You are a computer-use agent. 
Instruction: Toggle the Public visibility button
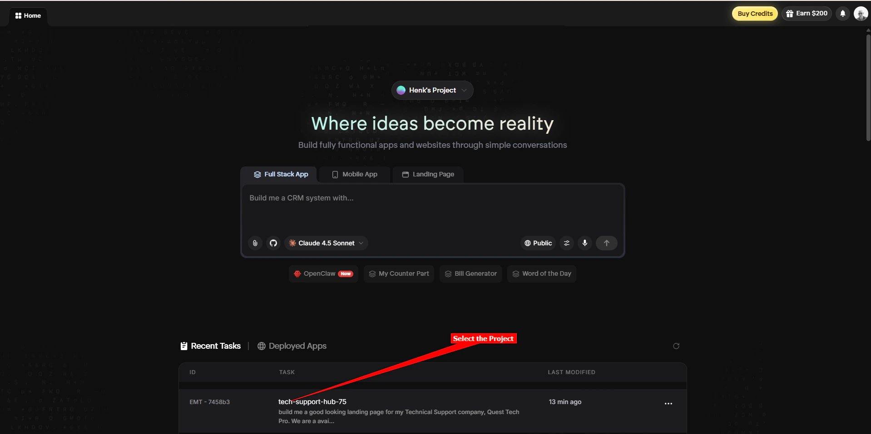point(538,243)
